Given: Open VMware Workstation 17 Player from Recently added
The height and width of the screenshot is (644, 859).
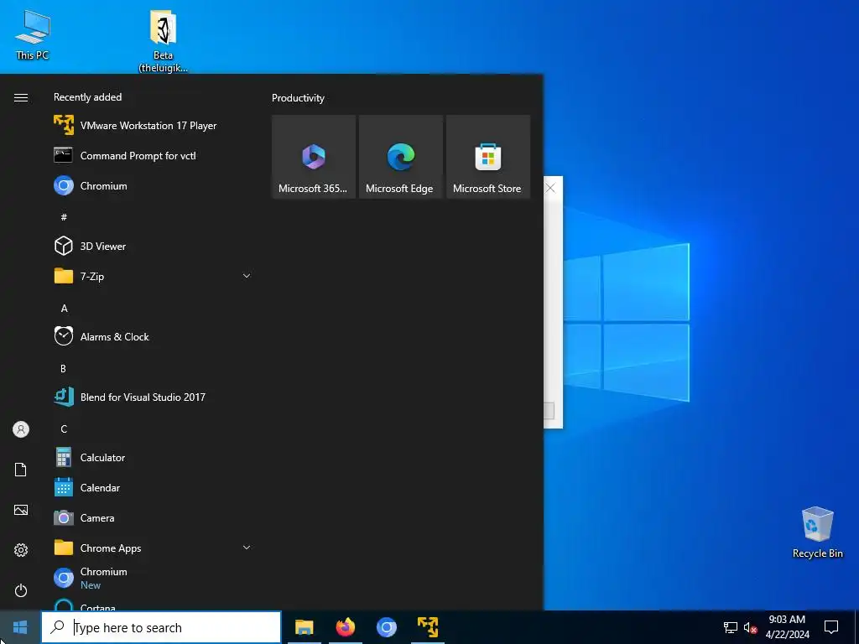Looking at the screenshot, I should pyautogui.click(x=153, y=126).
